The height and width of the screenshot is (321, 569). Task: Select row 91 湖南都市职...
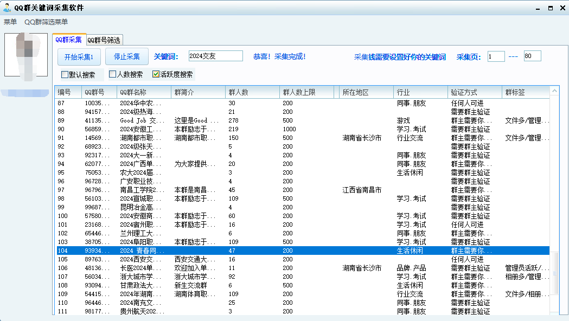(303, 138)
